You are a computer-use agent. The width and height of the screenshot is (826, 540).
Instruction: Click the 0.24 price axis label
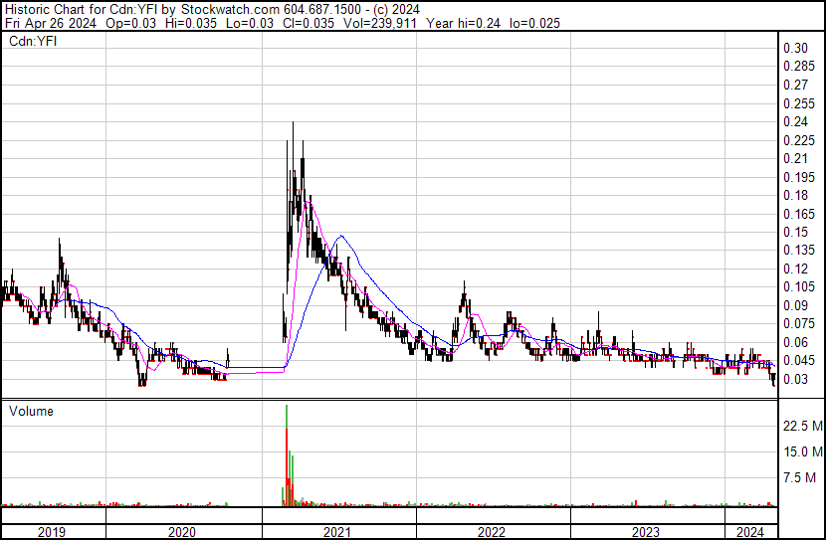[795, 121]
